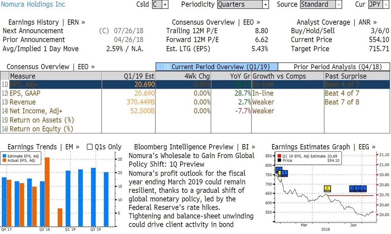Open the Earnings Trends | EM link

click(x=44, y=147)
